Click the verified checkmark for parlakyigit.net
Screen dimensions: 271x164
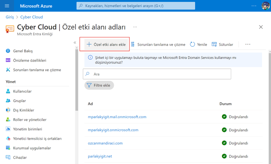pos(224,156)
